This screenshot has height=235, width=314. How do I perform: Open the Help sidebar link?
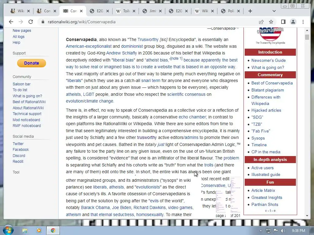click(17, 42)
